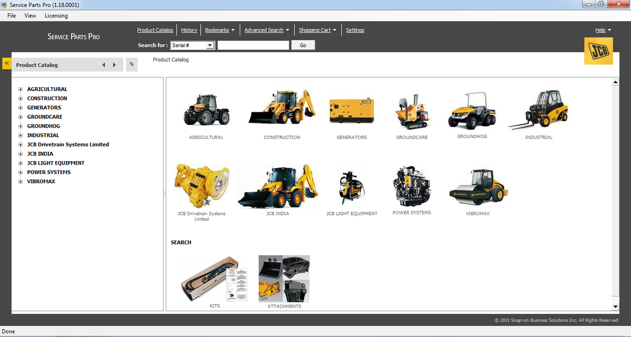Open the File menu
Viewport: 631px width, 337px height.
click(x=12, y=16)
